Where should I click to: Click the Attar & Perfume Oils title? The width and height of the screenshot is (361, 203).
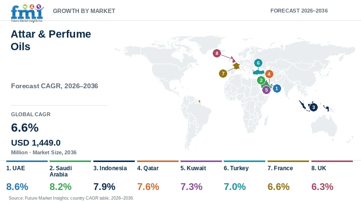51,41
